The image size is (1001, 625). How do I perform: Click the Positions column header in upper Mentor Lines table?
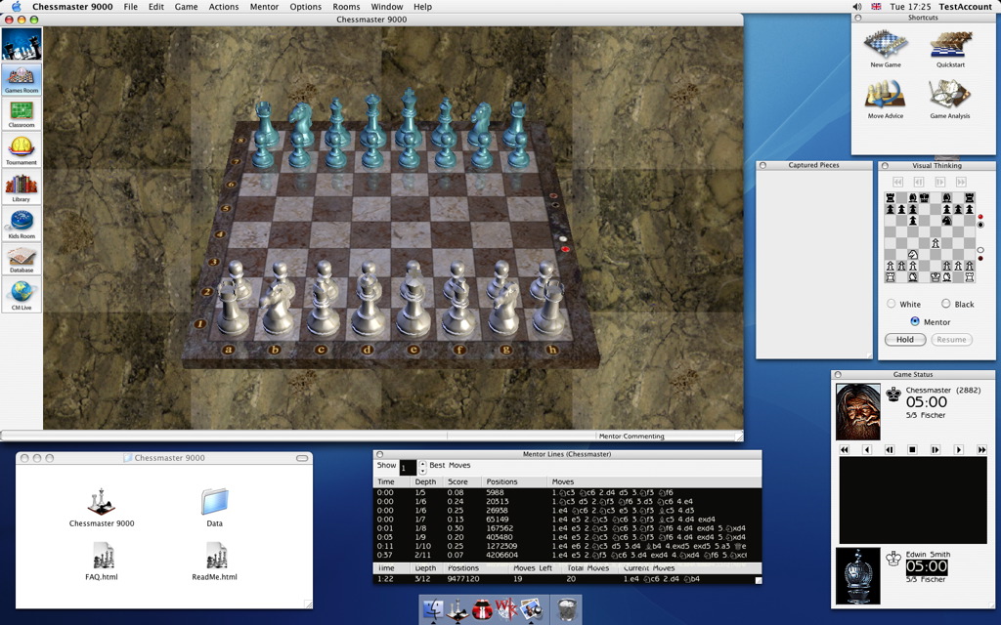(x=514, y=481)
